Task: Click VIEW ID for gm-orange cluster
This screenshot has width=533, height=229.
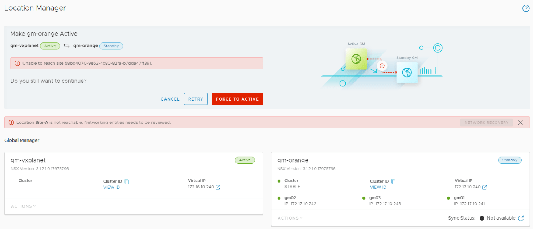Action: pyautogui.click(x=378, y=187)
